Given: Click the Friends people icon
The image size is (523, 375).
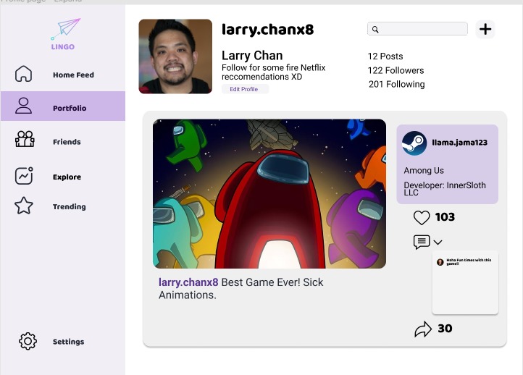Looking at the screenshot, I should pos(25,139).
